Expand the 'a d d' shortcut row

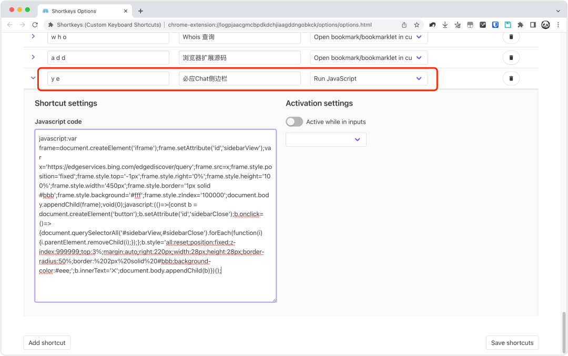(33, 57)
